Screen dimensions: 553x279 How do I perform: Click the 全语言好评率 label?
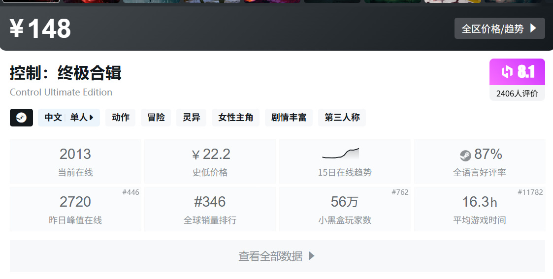pyautogui.click(x=479, y=173)
